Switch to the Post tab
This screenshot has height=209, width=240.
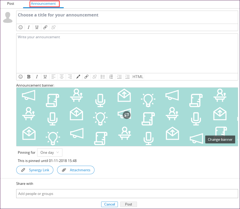(x=11, y=4)
